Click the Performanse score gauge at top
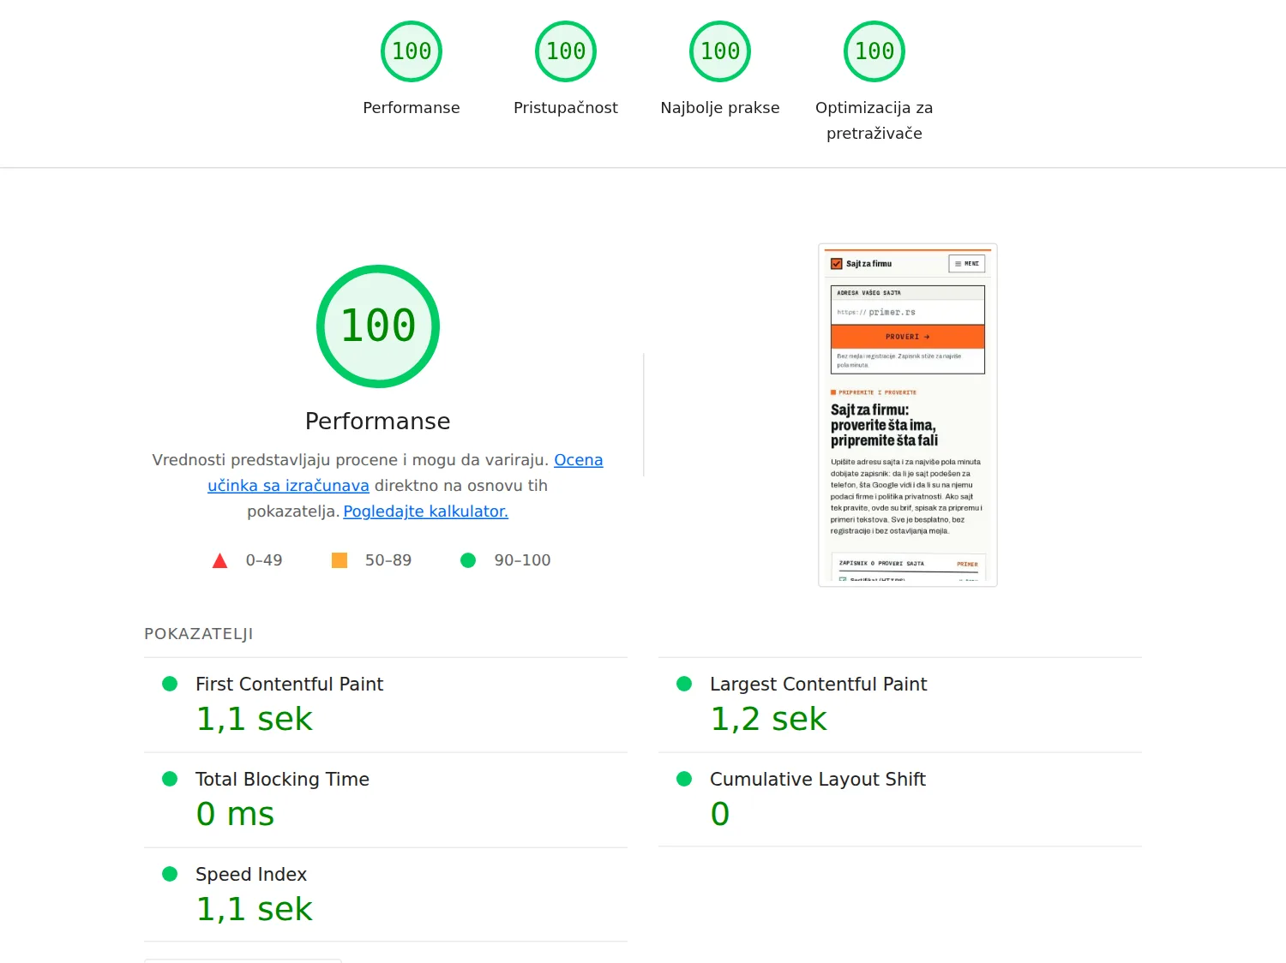 pos(412,51)
